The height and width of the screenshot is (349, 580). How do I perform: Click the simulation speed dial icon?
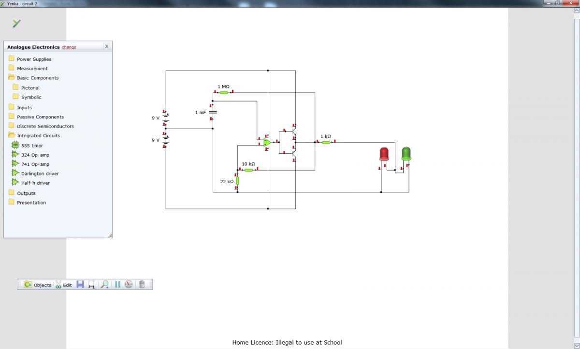128,284
